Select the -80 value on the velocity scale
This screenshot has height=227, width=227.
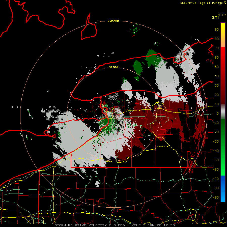click(216, 188)
